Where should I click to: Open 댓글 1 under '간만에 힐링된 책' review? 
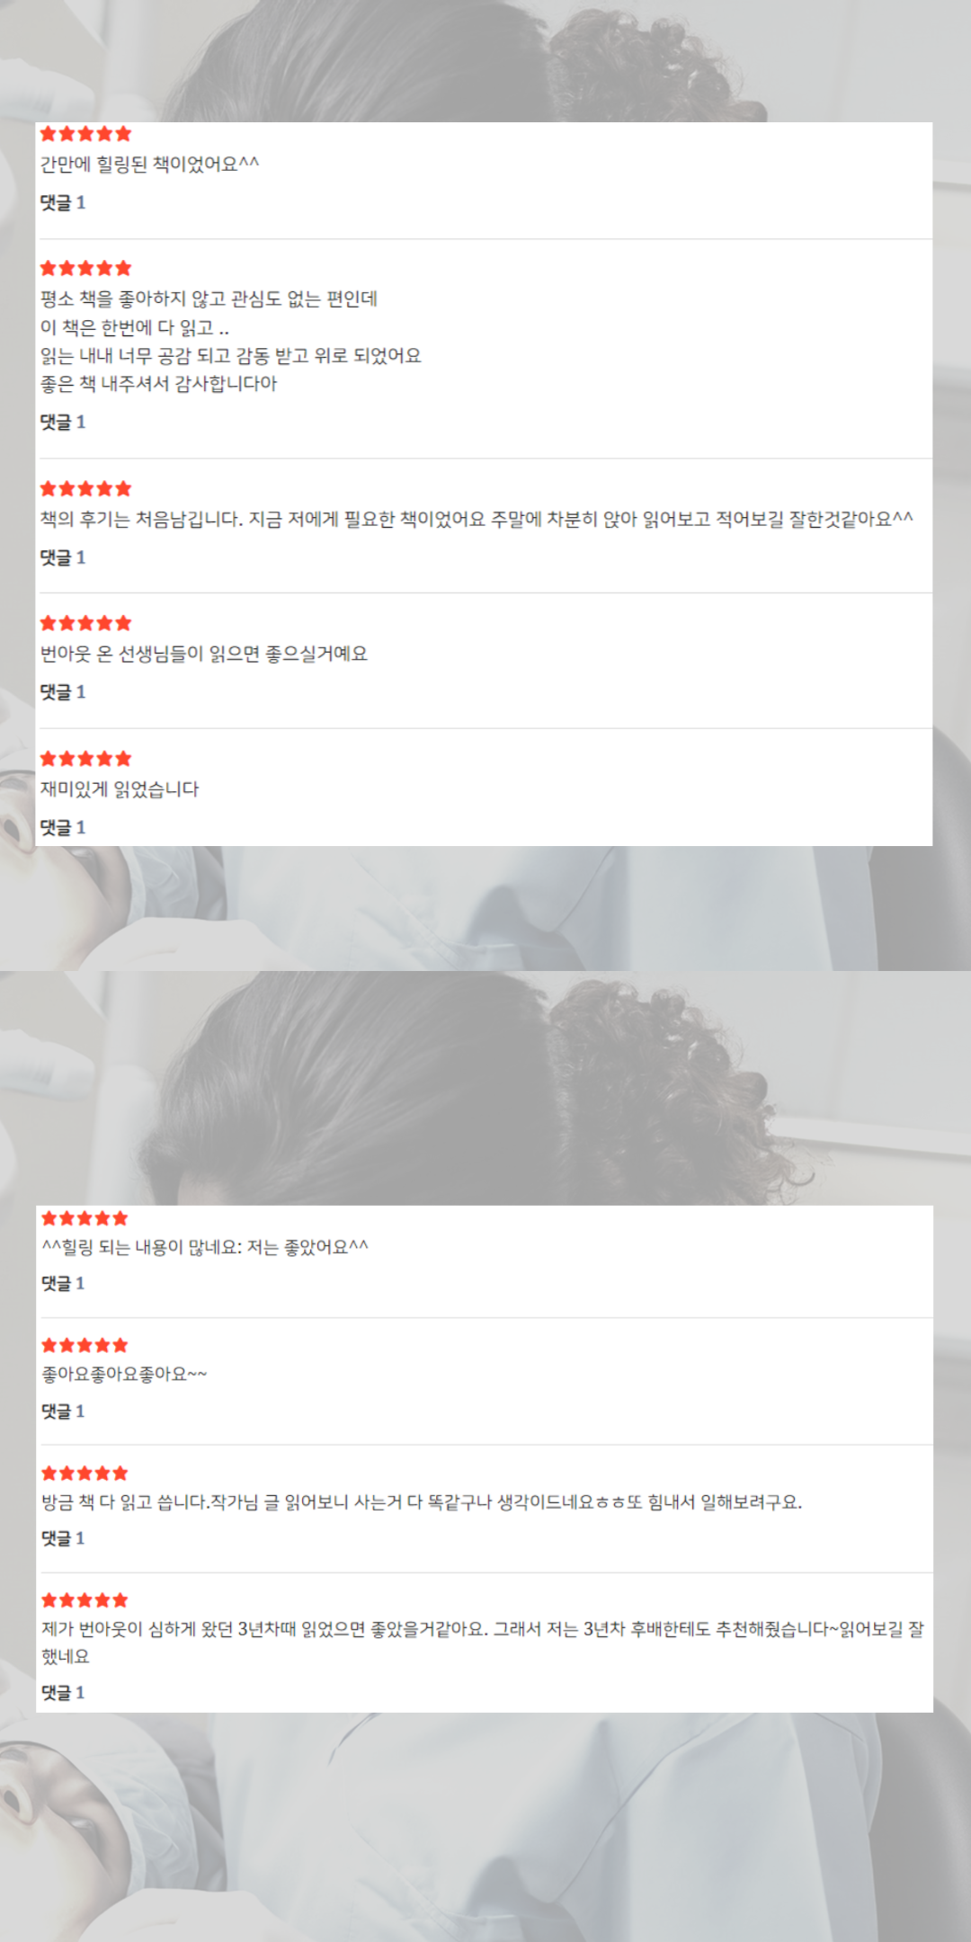tap(63, 203)
